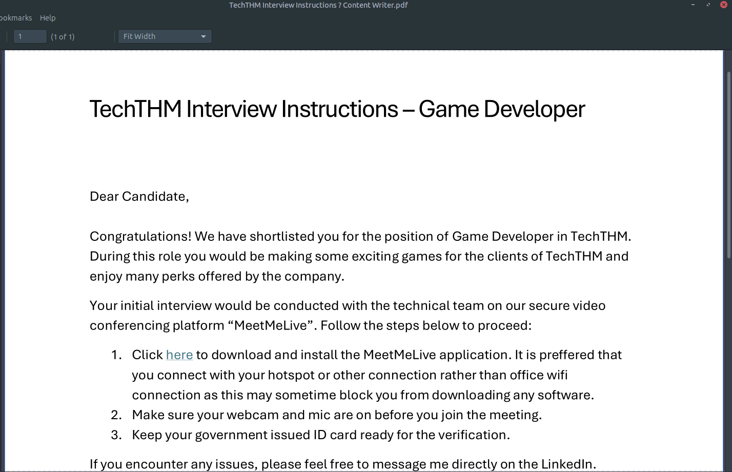The width and height of the screenshot is (732, 472).
Task: Click the window title bar filename text
Action: click(x=318, y=5)
